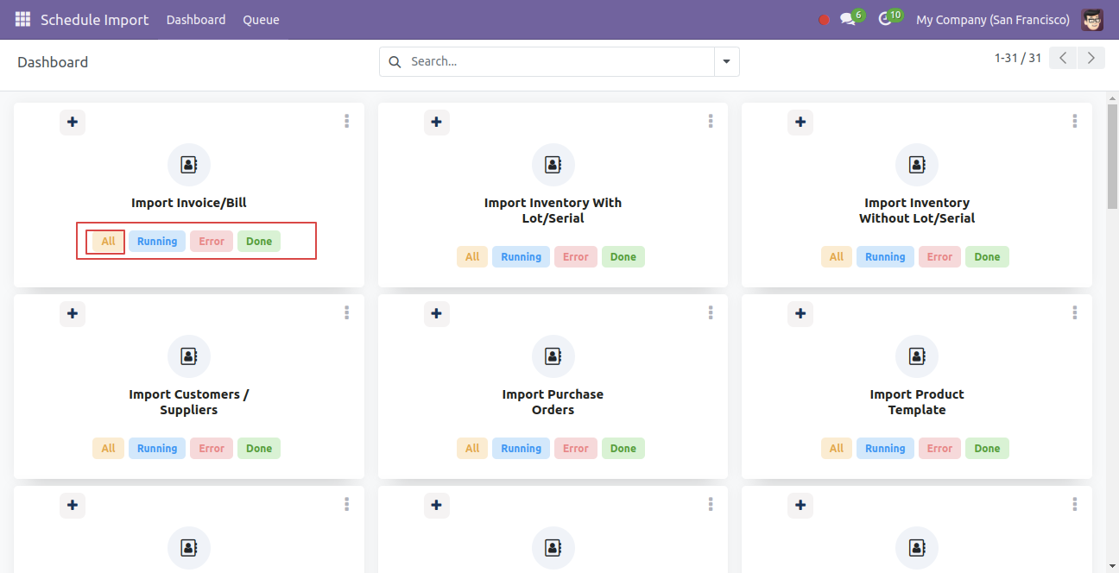Click Done on Import Inventory With Lot/Serial card
Viewport: 1119px width, 573px height.
coord(623,257)
